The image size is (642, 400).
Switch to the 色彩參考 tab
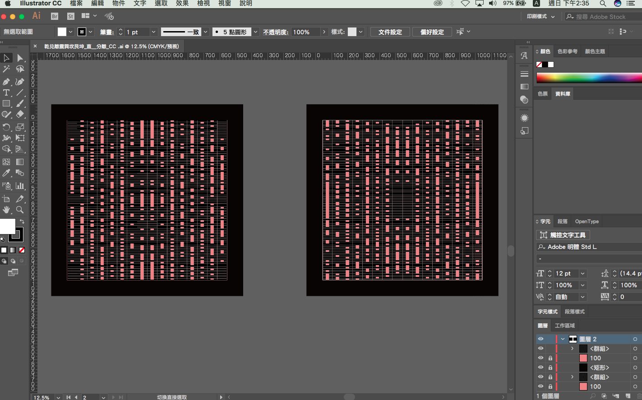tap(567, 51)
